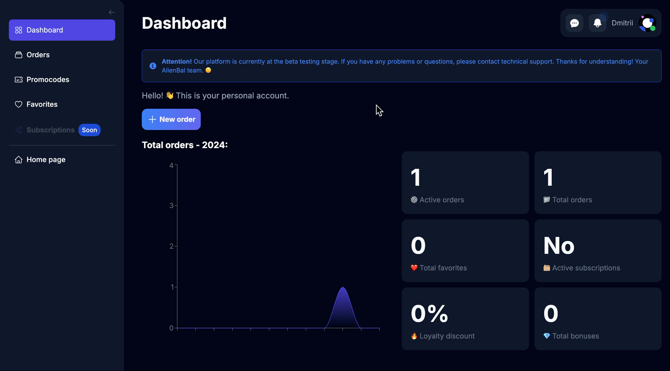The width and height of the screenshot is (670, 371).
Task: Click the peak of the orders chart
Action: coord(343,288)
